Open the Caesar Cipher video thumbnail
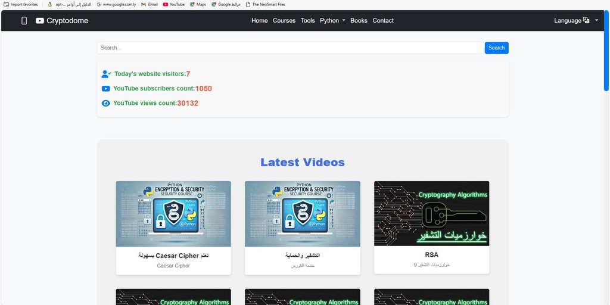The height and width of the screenshot is (305, 610). [x=173, y=214]
